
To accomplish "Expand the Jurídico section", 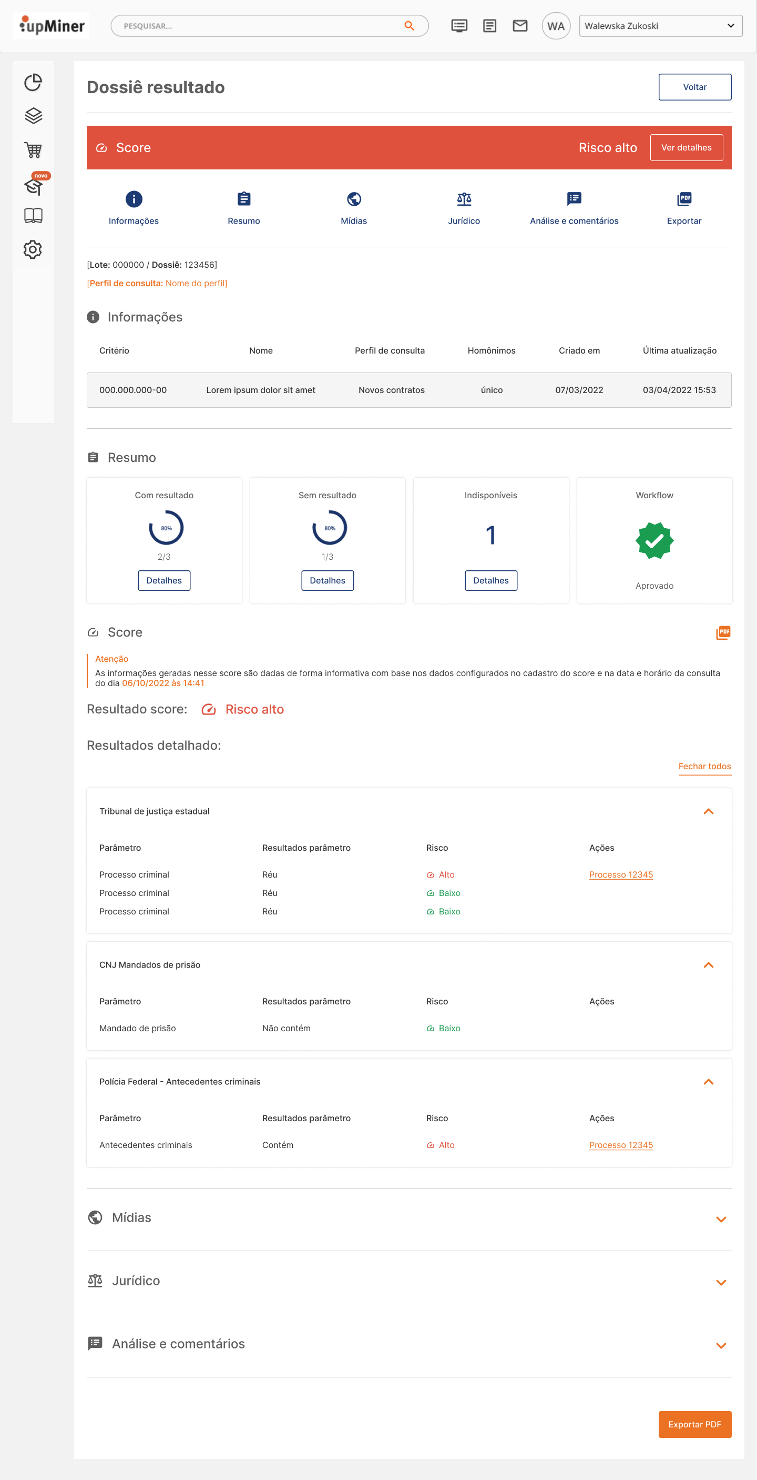I will [721, 1282].
